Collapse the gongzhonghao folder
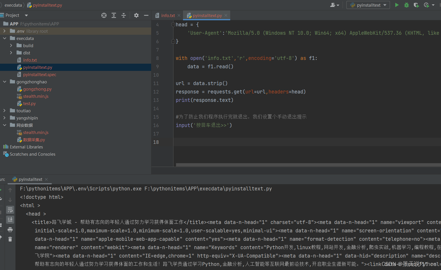This screenshot has height=270, width=441. [4, 82]
